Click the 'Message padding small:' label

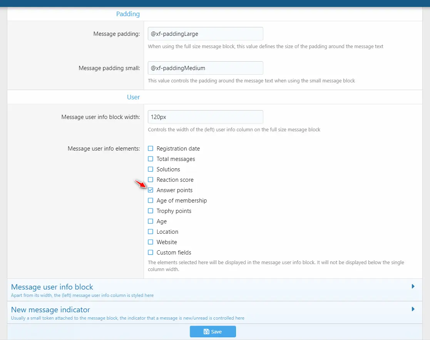point(109,68)
